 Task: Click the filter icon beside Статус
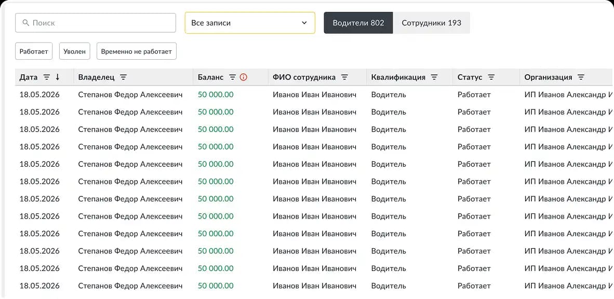(491, 77)
